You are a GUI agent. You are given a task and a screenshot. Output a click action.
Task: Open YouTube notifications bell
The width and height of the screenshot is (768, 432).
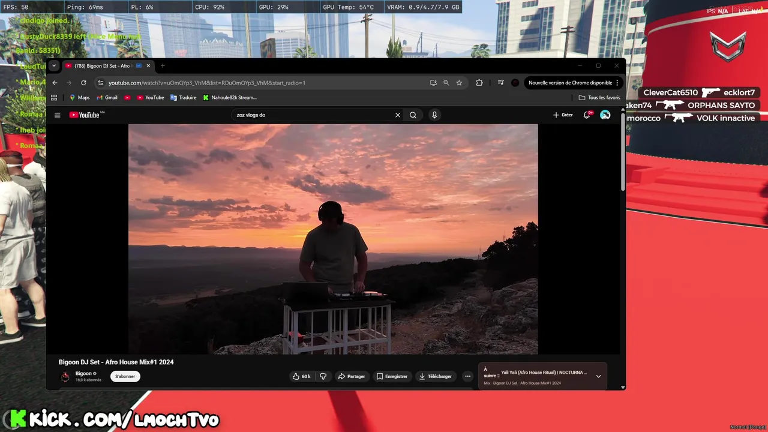tap(587, 115)
